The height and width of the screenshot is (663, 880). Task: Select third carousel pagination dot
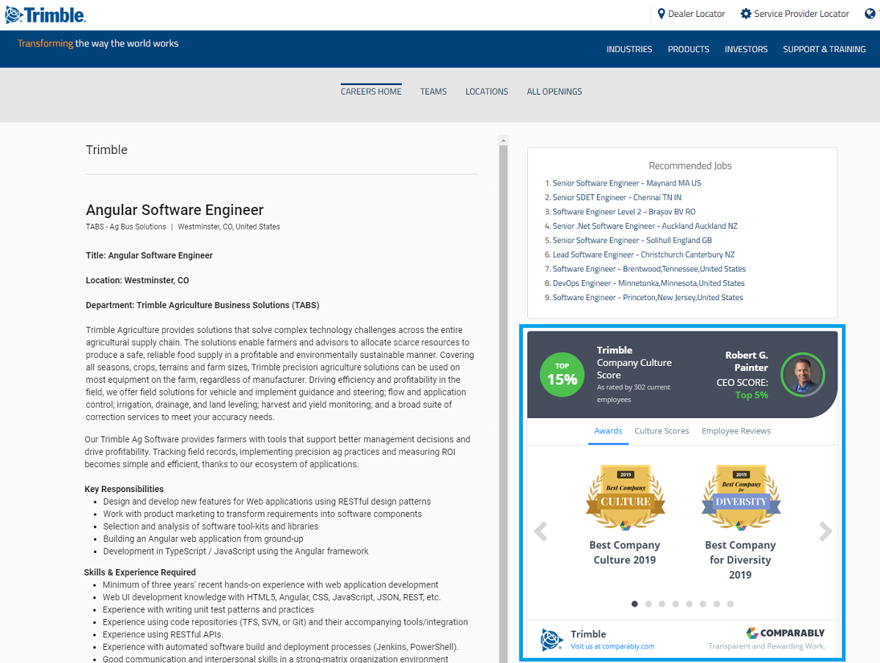click(x=662, y=604)
